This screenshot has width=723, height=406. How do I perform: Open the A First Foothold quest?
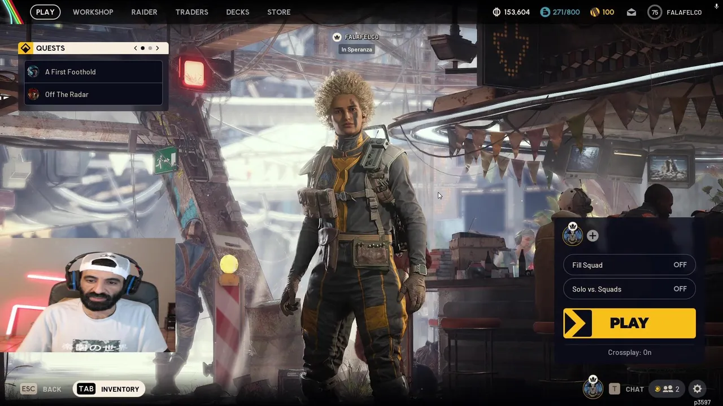pyautogui.click(x=94, y=72)
